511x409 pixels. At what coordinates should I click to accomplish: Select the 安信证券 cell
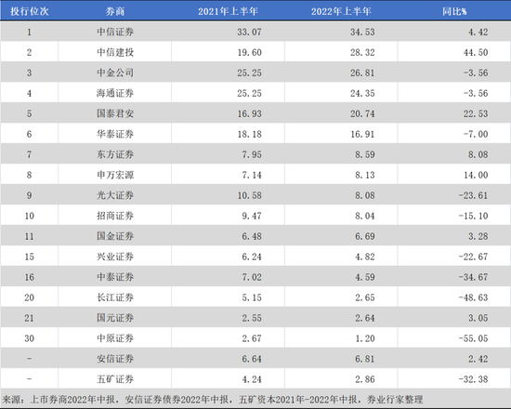115,359
